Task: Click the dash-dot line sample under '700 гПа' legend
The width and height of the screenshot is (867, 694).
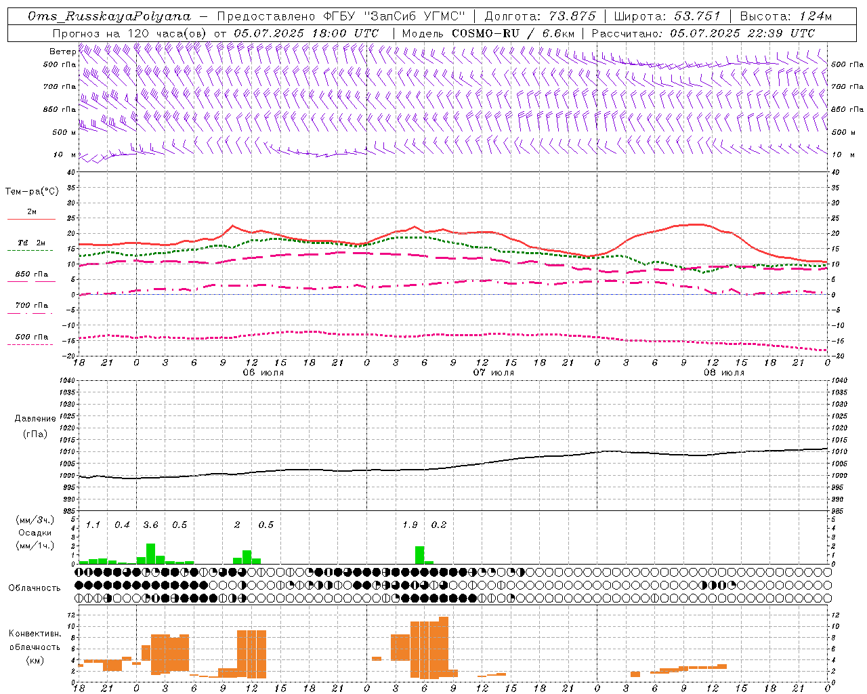Action: click(x=30, y=313)
